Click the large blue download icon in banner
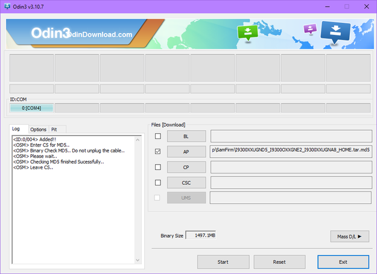This screenshot has height=274, width=377. click(x=335, y=32)
